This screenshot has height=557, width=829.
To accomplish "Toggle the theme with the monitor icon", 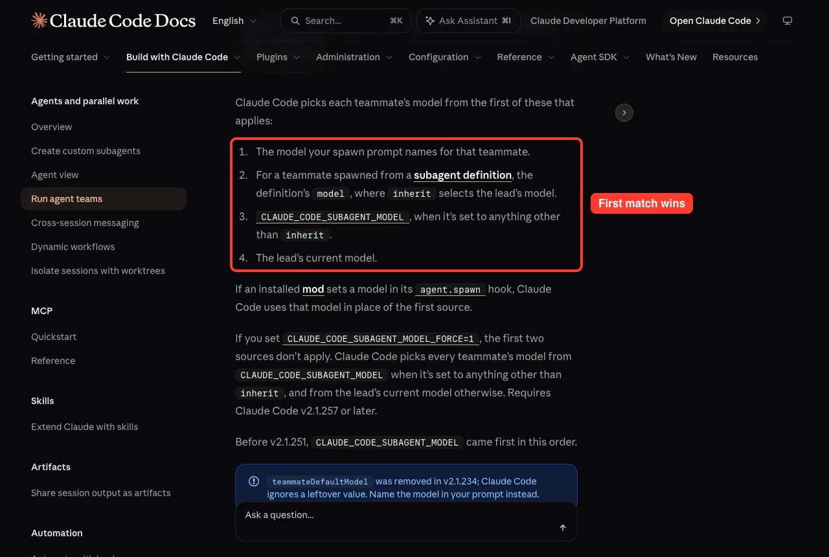I will click(788, 21).
